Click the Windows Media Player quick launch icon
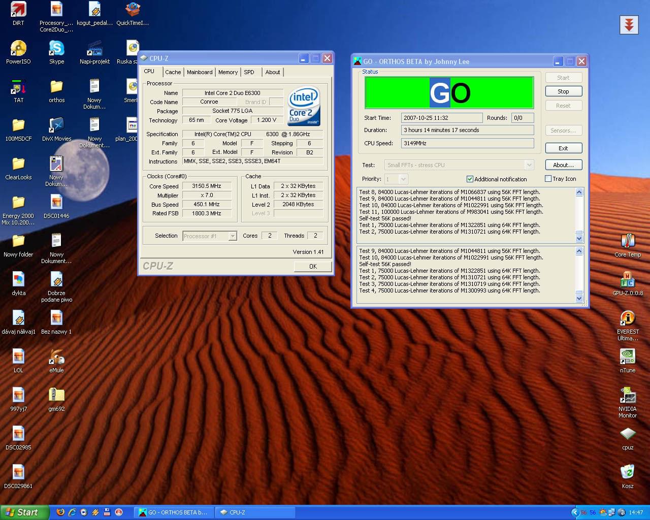This screenshot has height=520, width=650. pos(84,512)
